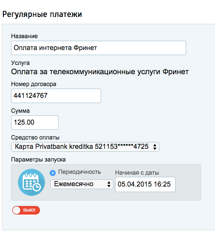Click the up-down arrows of the card selector
Viewport: 215px width, 240px height.
tap(155, 147)
